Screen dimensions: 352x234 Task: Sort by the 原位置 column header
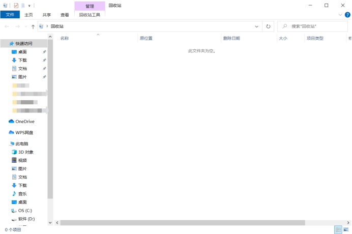click(146, 38)
